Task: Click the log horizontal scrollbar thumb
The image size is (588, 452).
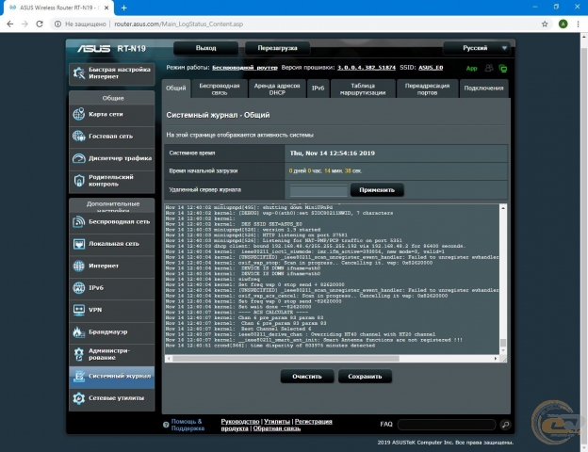Action: click(286, 359)
